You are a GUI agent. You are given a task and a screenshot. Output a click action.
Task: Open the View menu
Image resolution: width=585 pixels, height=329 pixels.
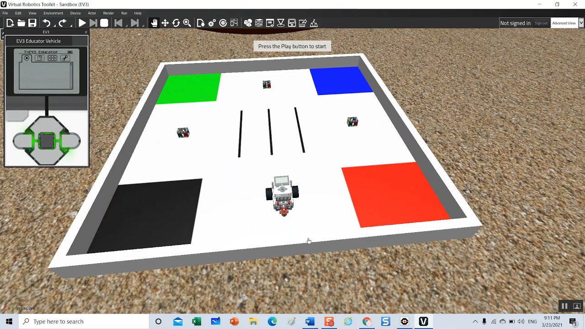(32, 13)
